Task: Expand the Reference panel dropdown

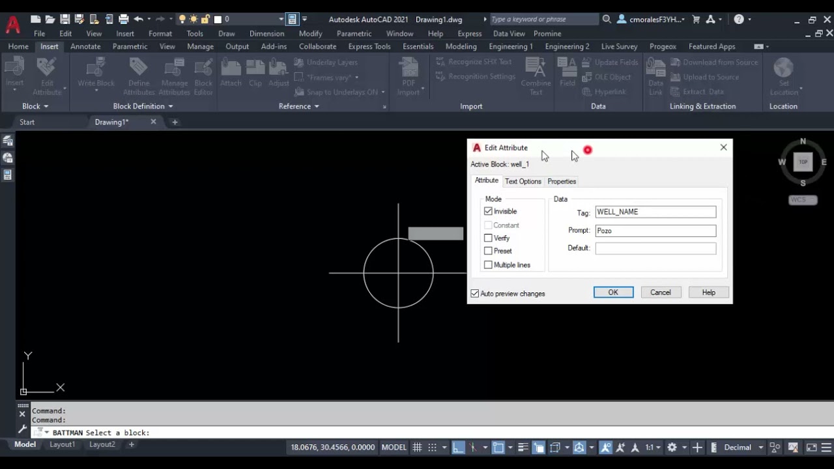Action: click(x=299, y=106)
